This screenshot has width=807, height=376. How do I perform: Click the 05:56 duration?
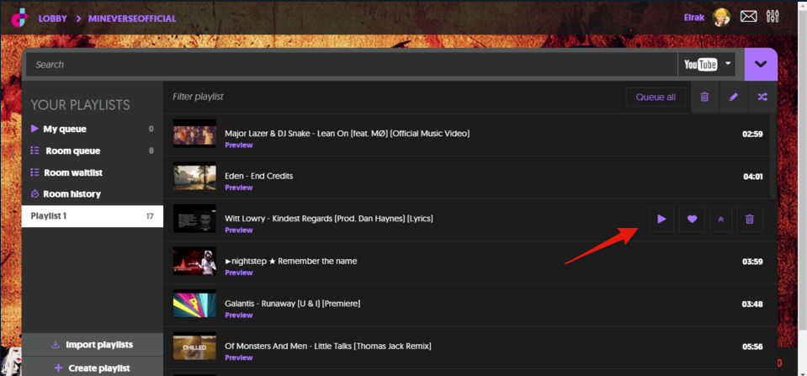pos(752,347)
